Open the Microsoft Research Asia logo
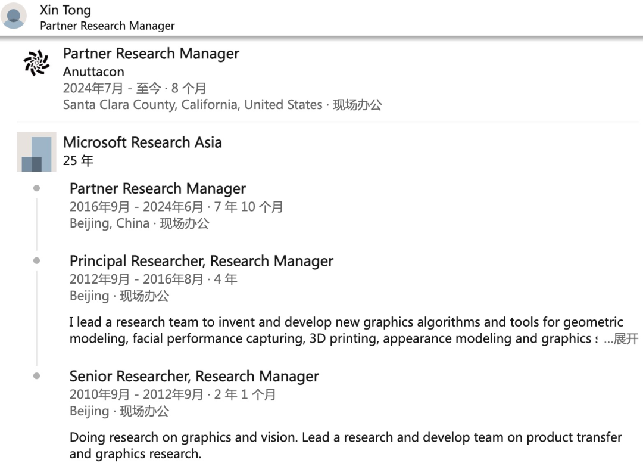The image size is (643, 466). pos(36,152)
